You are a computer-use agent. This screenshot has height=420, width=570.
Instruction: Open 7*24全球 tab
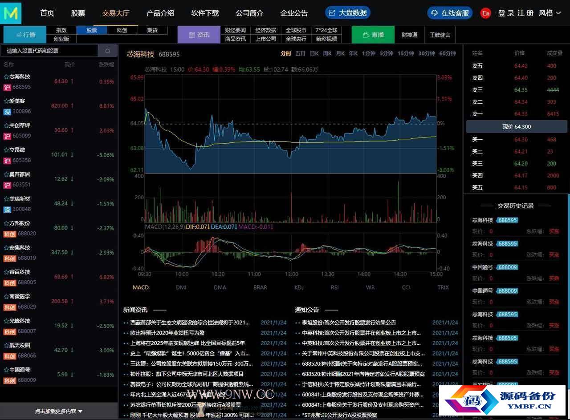click(x=326, y=30)
